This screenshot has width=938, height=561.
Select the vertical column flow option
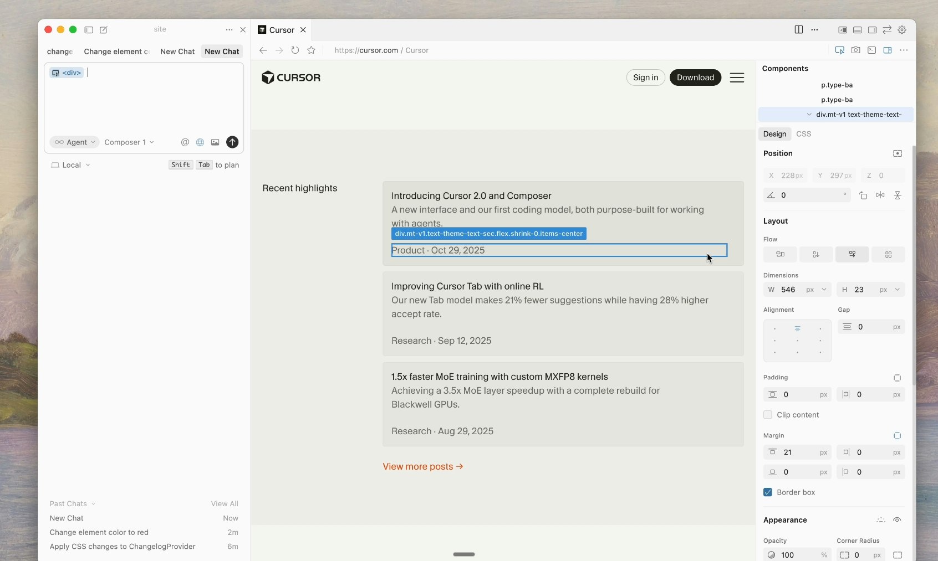816,254
